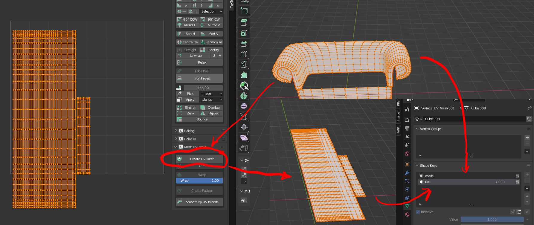534x225 pixels.
Task: Expand the Baking panel
Action: coord(189,131)
